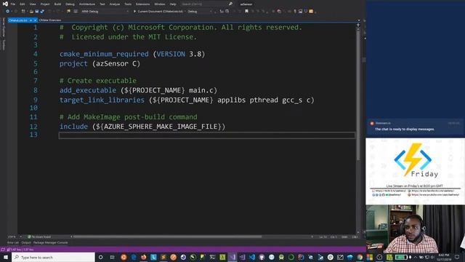Image resolution: width=465 pixels, height=262 pixels.
Task: Open the Debug menu
Action: click(x=70, y=4)
